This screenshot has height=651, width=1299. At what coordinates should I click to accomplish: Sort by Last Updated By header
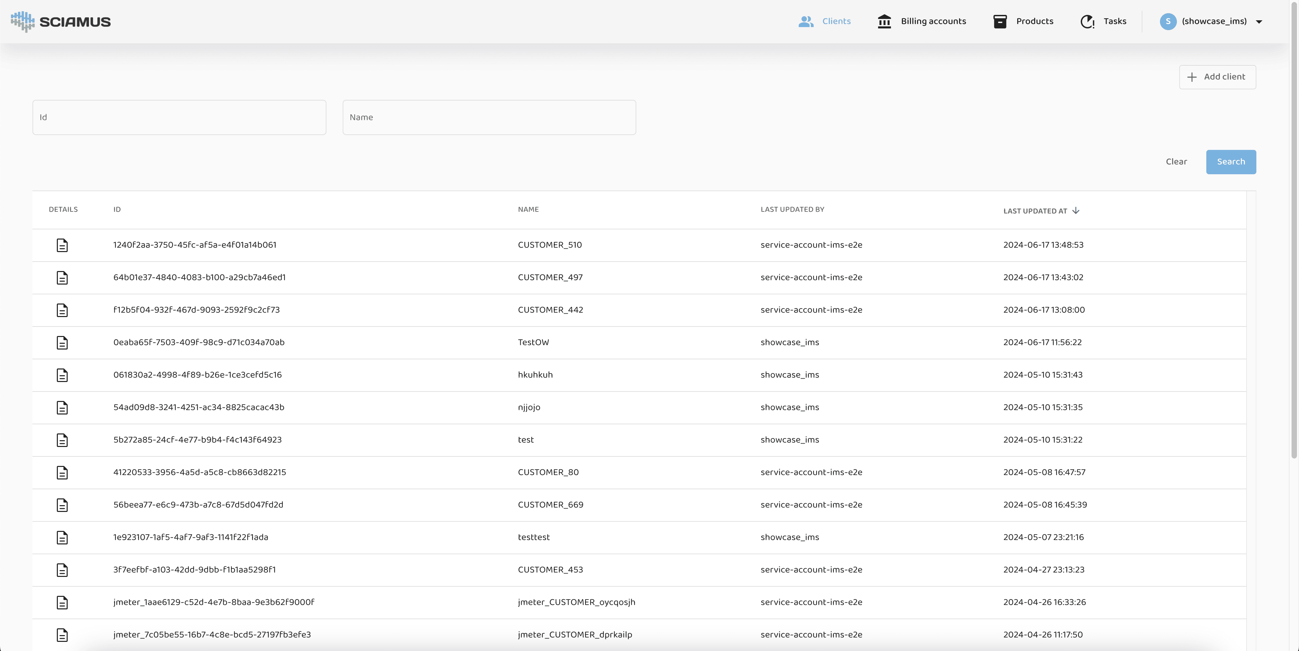792,209
